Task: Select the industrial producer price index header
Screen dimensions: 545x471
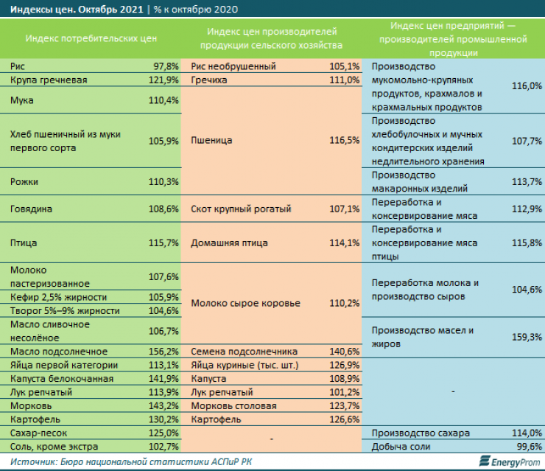Action: click(453, 38)
